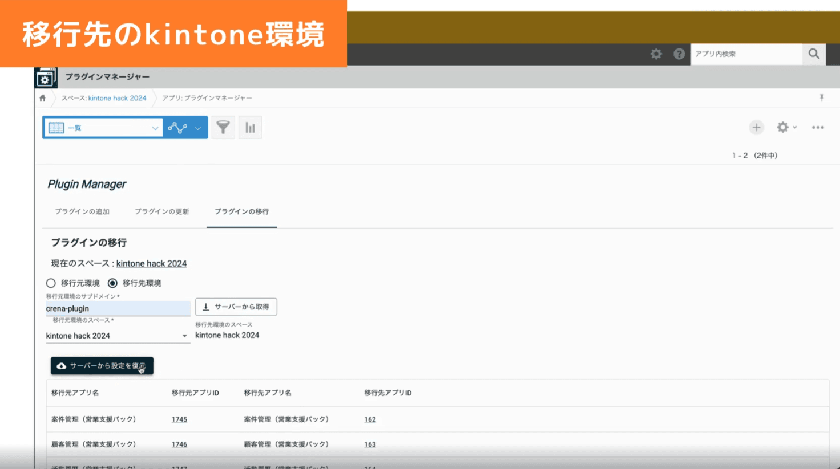840x469 pixels.
Task: Switch to プラグインの移行 tab
Action: click(242, 211)
